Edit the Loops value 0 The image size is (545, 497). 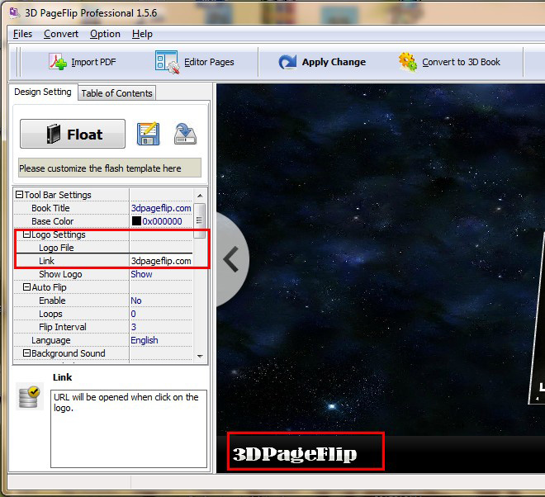(x=161, y=314)
